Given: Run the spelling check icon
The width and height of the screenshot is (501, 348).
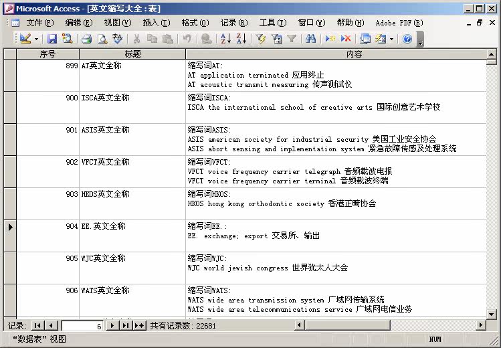Looking at the screenshot, I should click(x=118, y=39).
